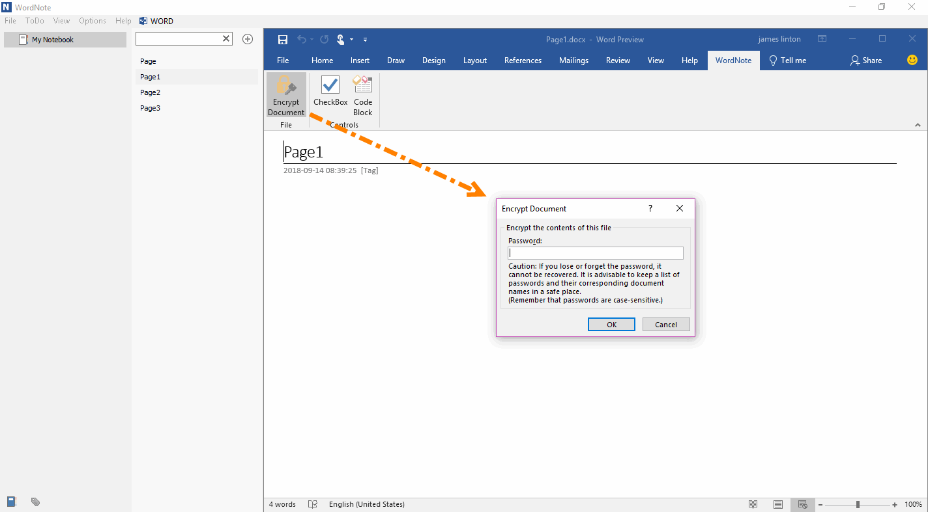This screenshot has height=512, width=928.
Task: Click the notebooks icon at bottom-left sidebar
Action: (x=12, y=502)
